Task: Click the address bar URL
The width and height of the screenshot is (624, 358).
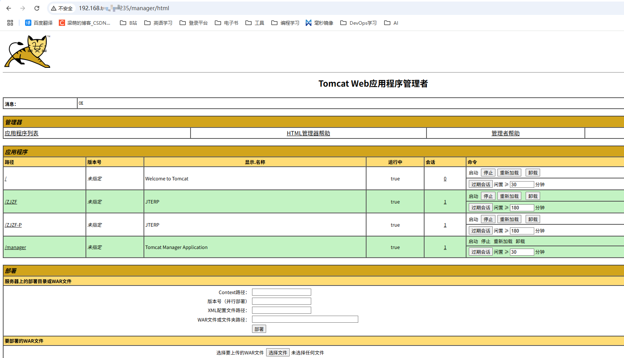Action: (x=124, y=8)
